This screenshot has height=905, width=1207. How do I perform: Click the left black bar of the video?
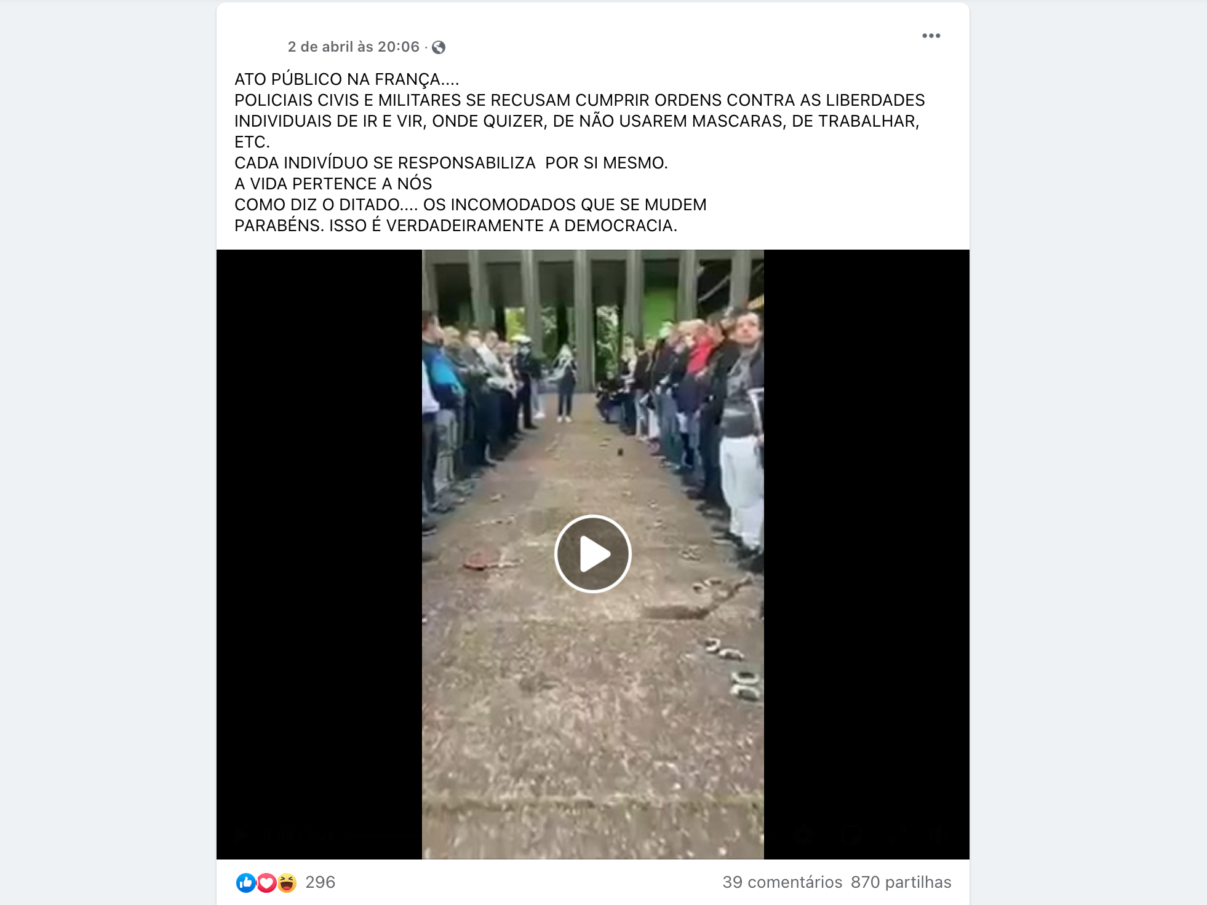[319, 554]
